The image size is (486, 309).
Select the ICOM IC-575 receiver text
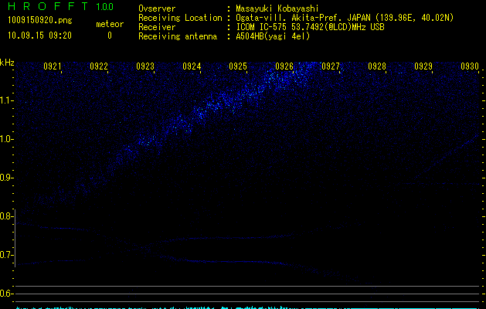coord(310,27)
